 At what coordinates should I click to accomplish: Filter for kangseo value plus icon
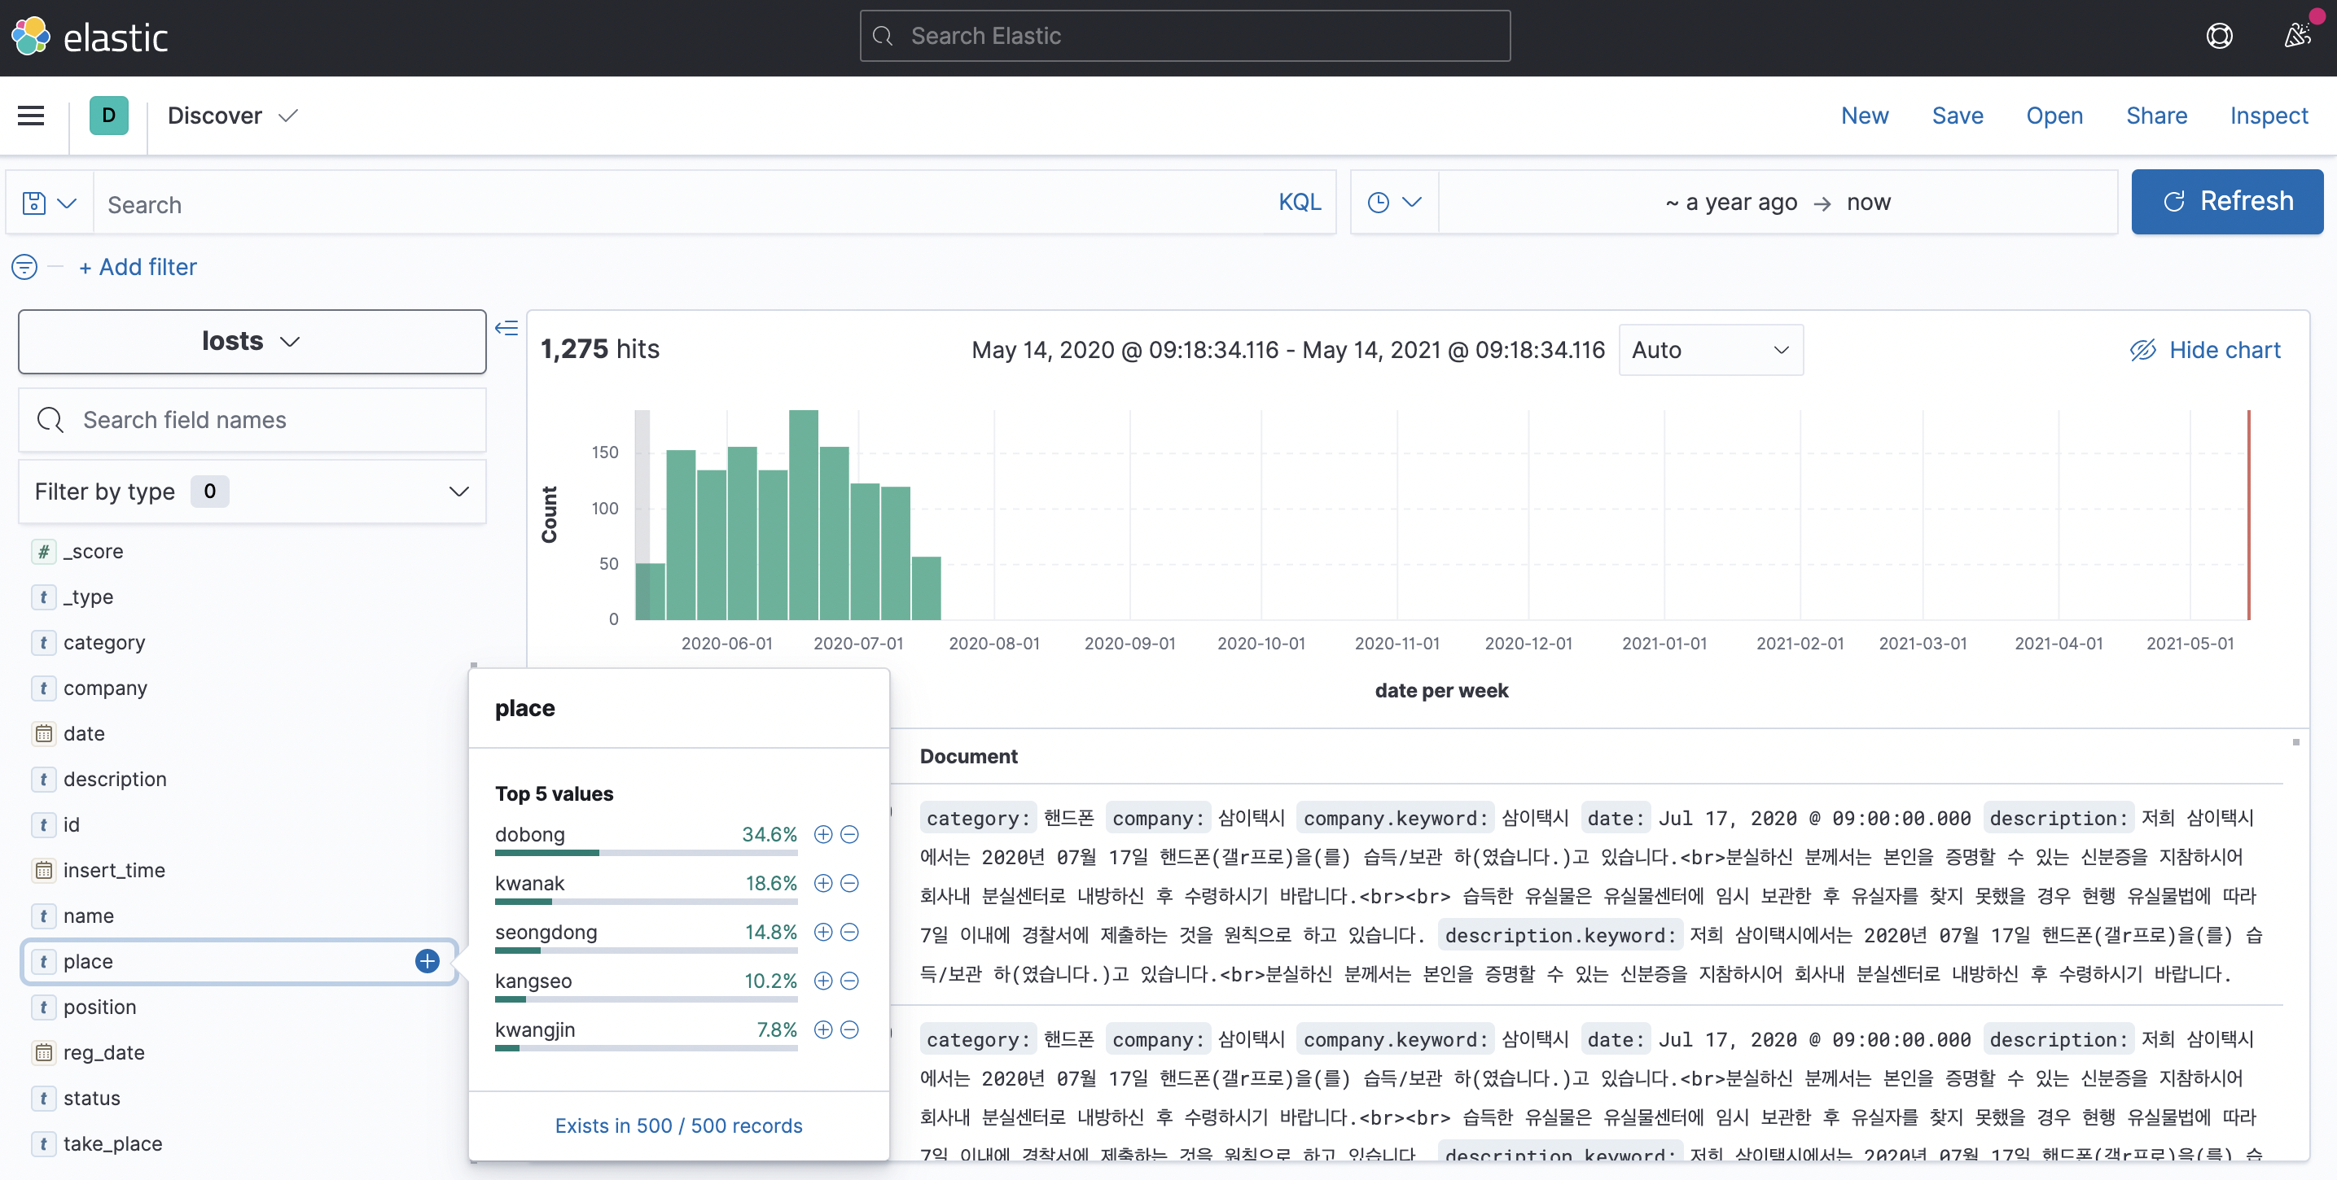[823, 981]
